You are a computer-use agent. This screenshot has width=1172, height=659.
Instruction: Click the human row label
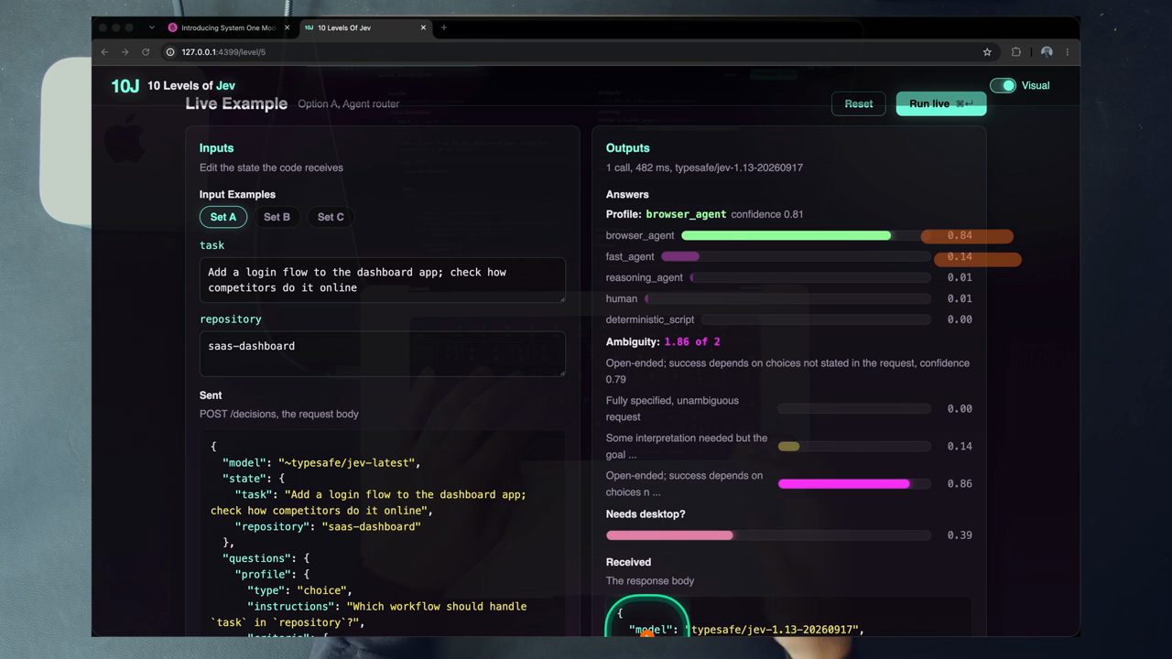click(x=622, y=299)
